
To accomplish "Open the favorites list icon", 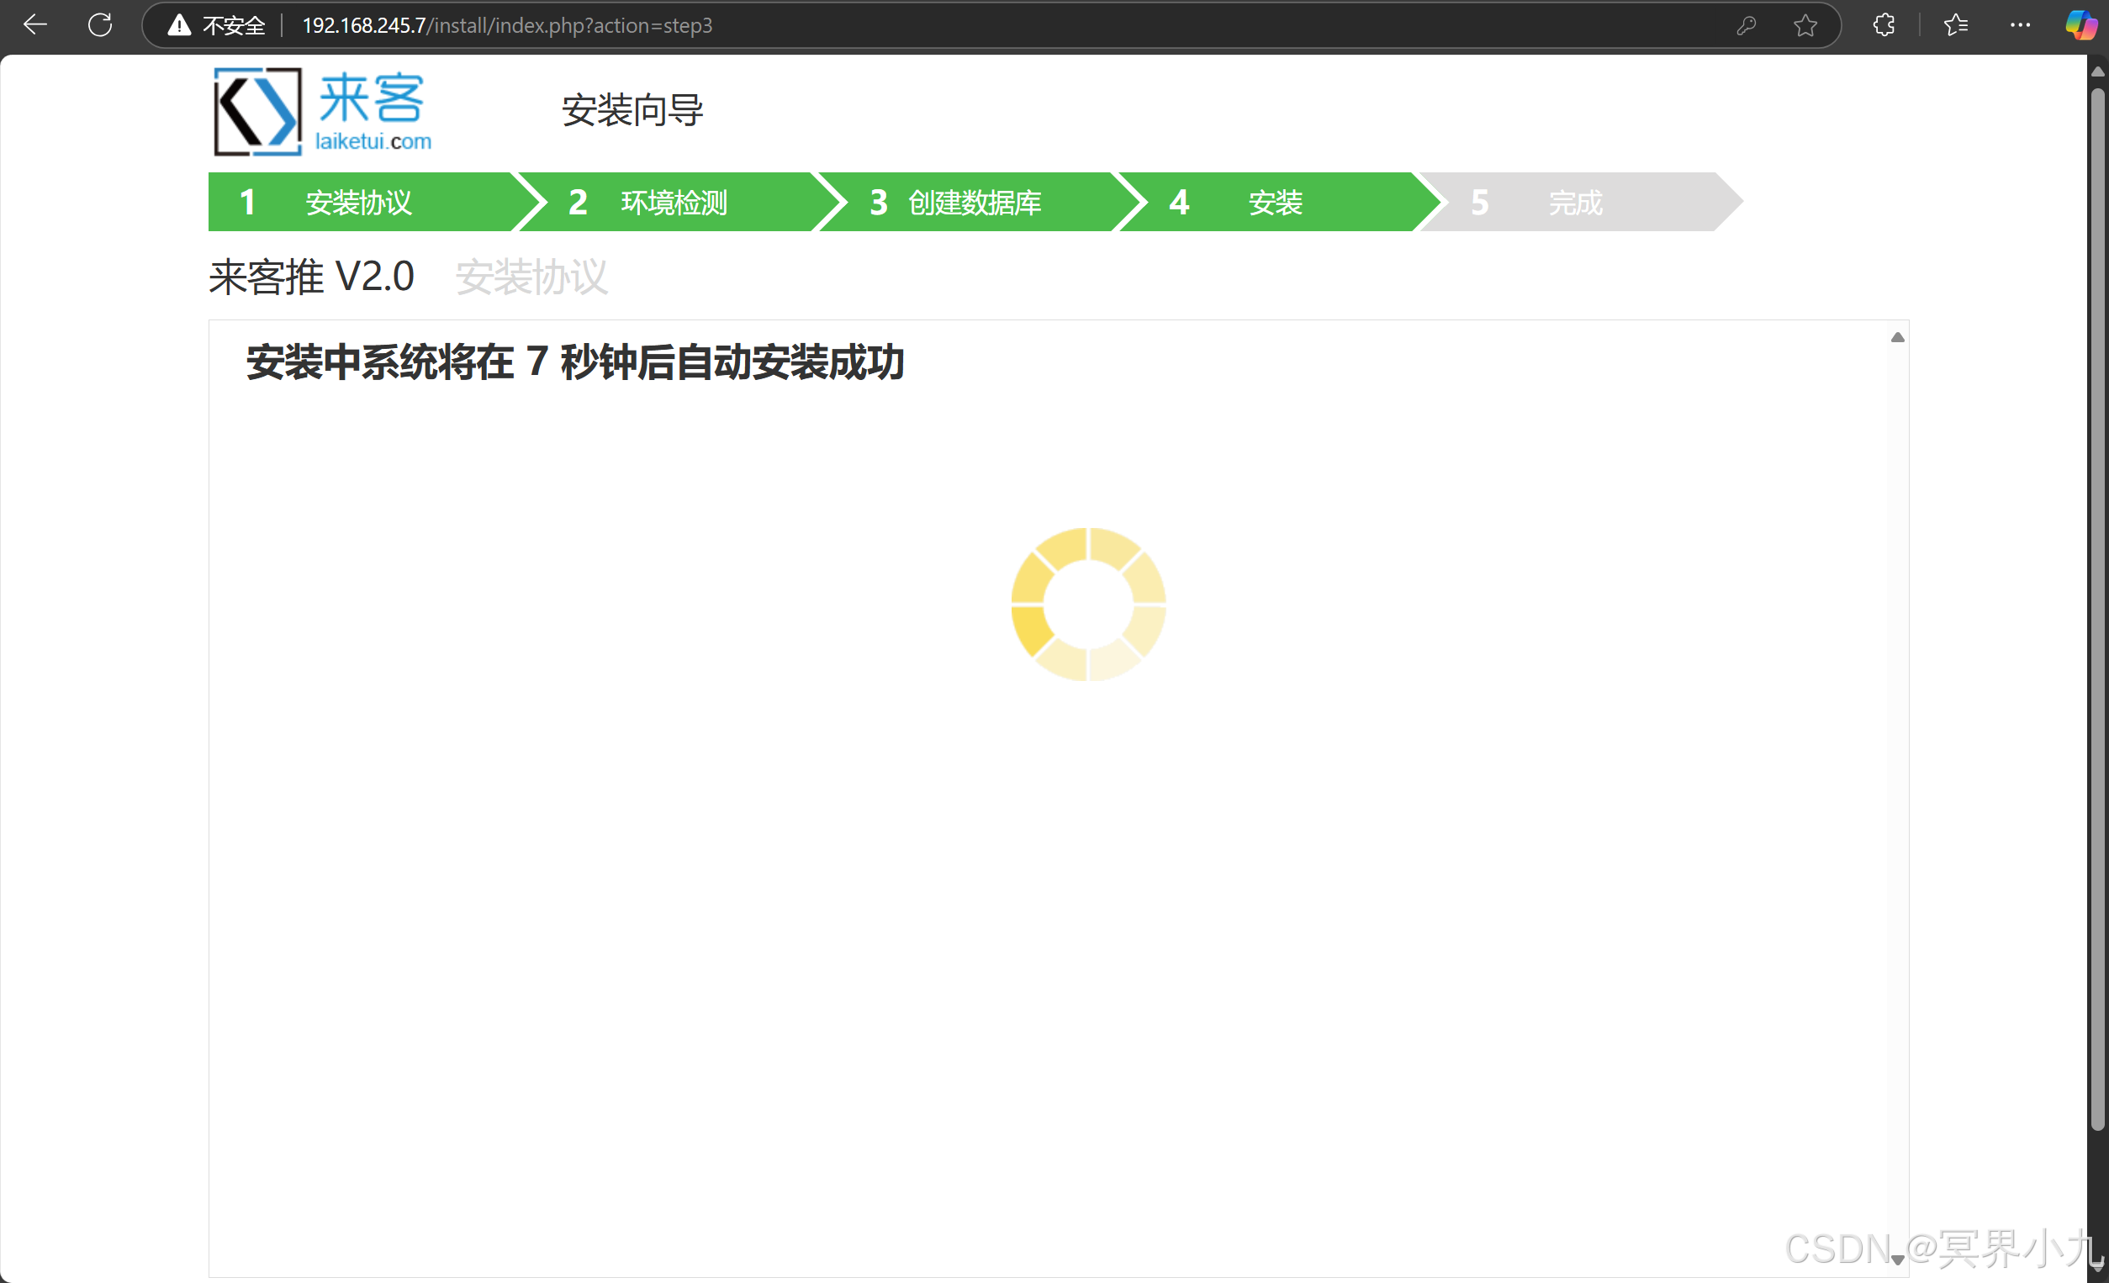I will pyautogui.click(x=1956, y=25).
